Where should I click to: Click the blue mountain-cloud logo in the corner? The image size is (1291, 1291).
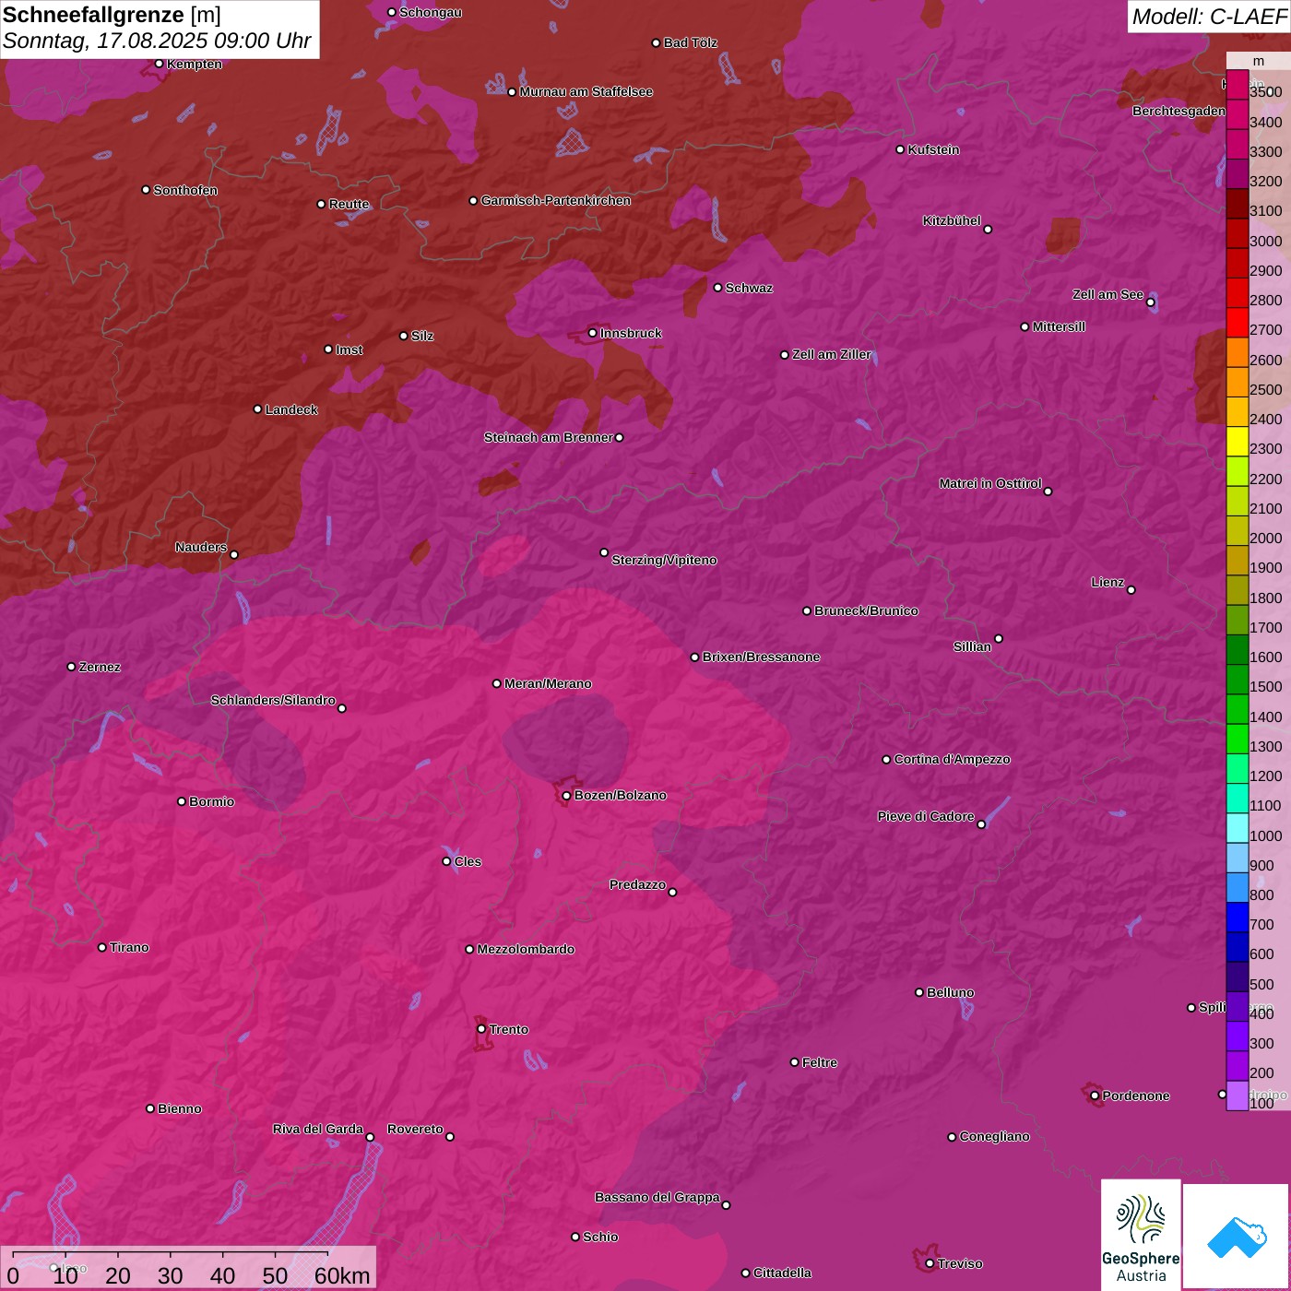[1237, 1237]
